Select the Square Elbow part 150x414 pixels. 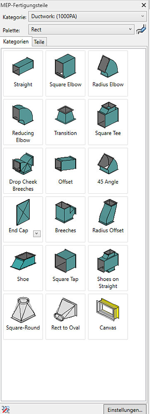(65, 73)
